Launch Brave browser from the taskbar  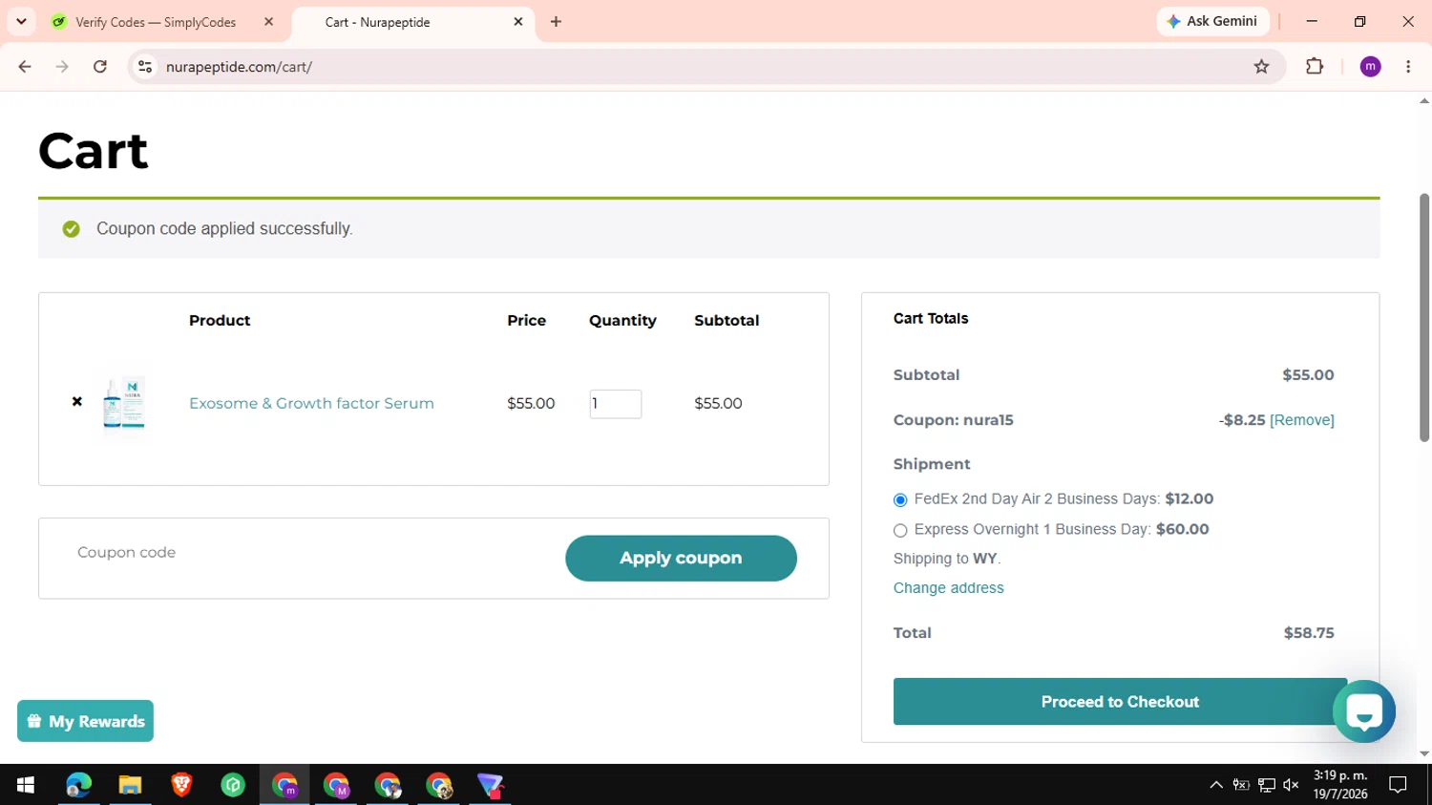pyautogui.click(x=181, y=785)
